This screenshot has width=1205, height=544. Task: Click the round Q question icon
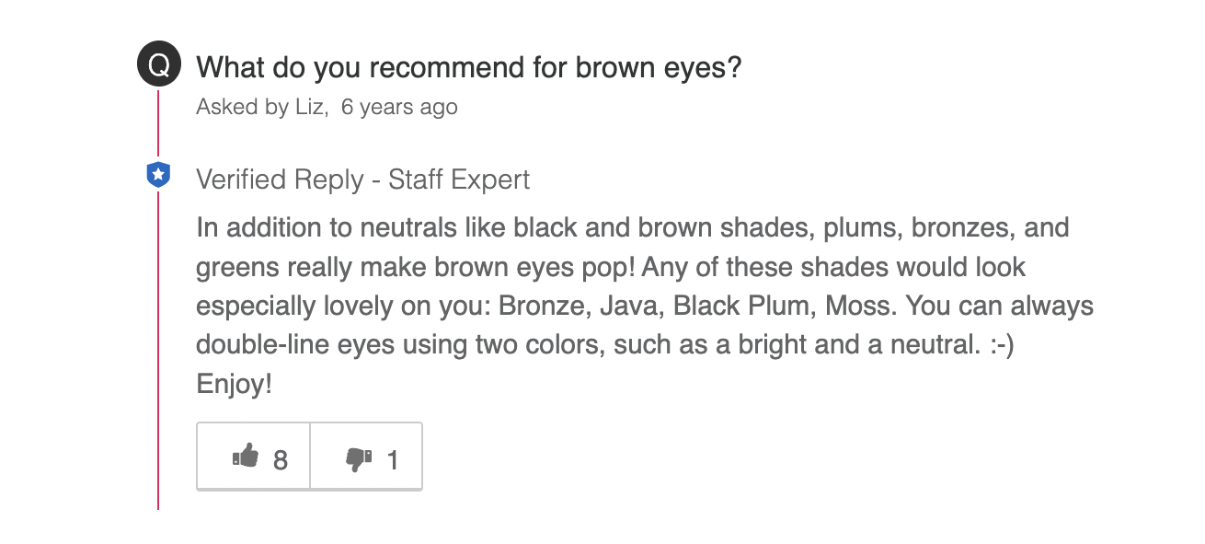[158, 66]
